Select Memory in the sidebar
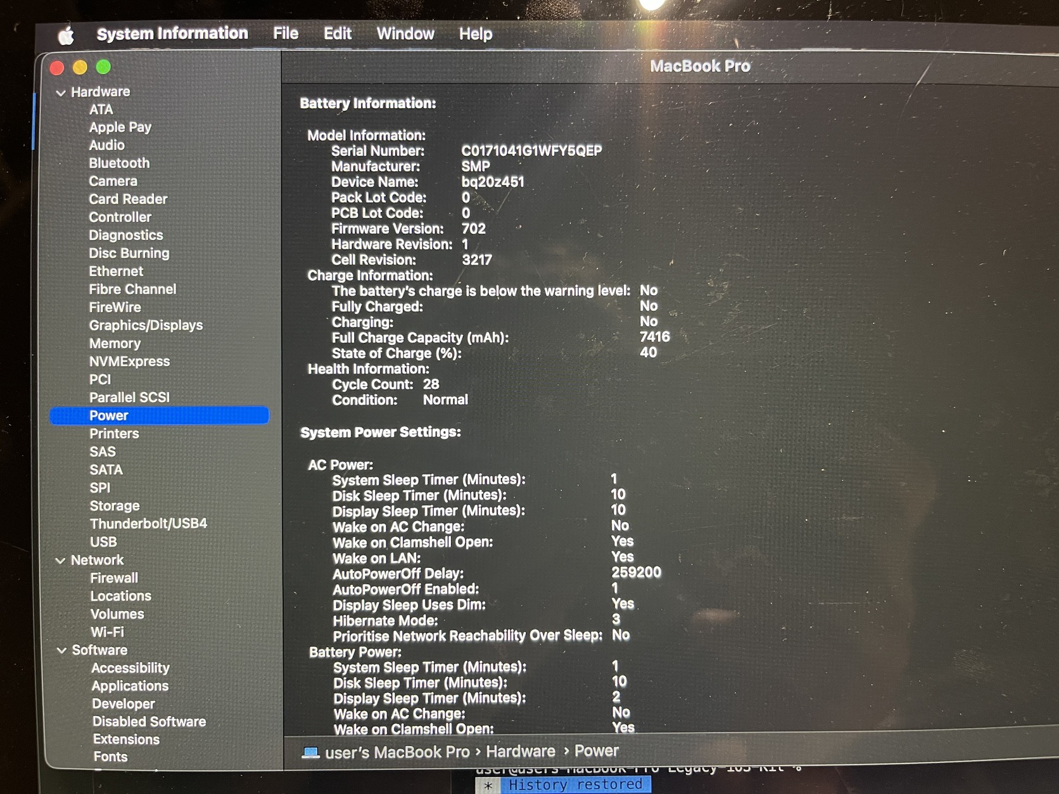Image resolution: width=1059 pixels, height=794 pixels. (x=115, y=343)
